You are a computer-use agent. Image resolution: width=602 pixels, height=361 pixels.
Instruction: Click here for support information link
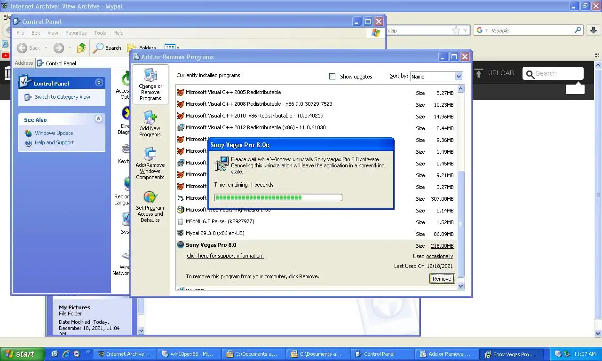(225, 256)
